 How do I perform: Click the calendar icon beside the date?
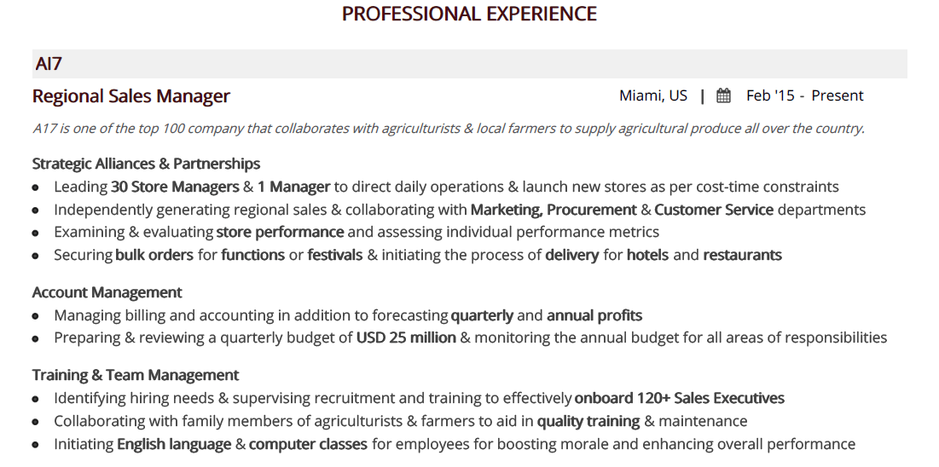pyautogui.click(x=723, y=95)
